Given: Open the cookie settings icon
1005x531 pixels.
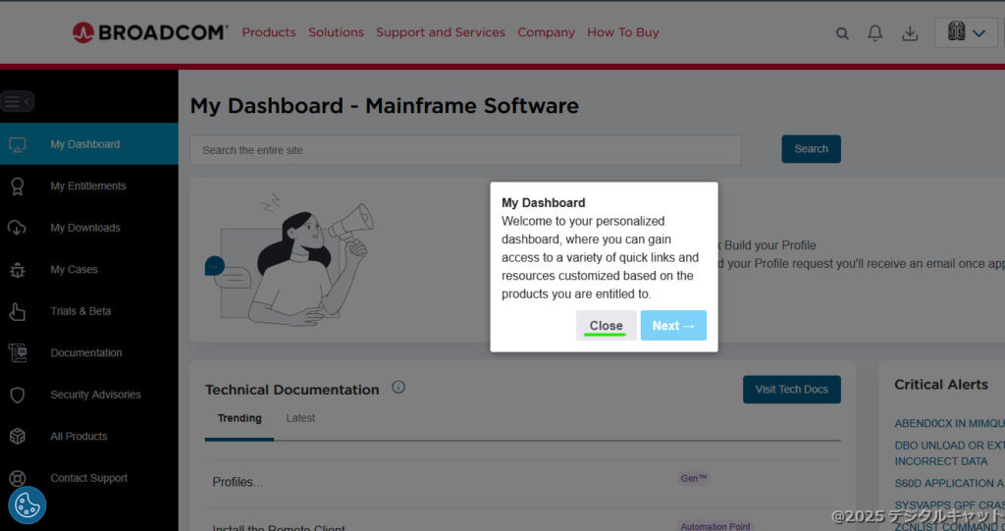Looking at the screenshot, I should pyautogui.click(x=27, y=504).
